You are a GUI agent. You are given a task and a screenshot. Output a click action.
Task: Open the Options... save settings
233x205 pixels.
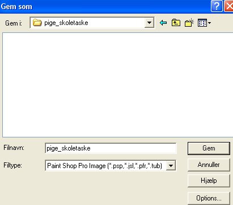pos(209,198)
